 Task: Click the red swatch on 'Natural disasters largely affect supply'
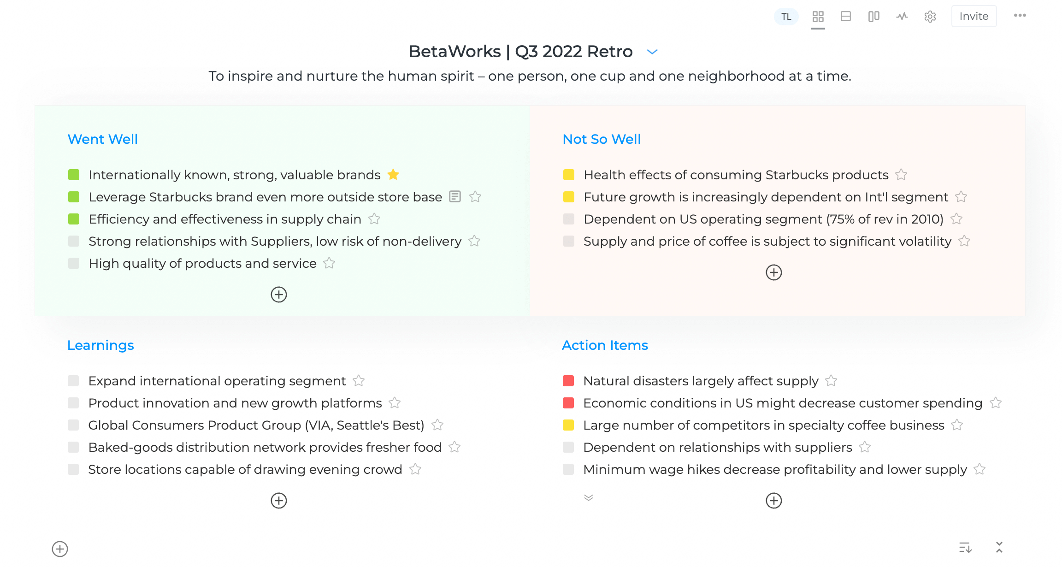568,381
